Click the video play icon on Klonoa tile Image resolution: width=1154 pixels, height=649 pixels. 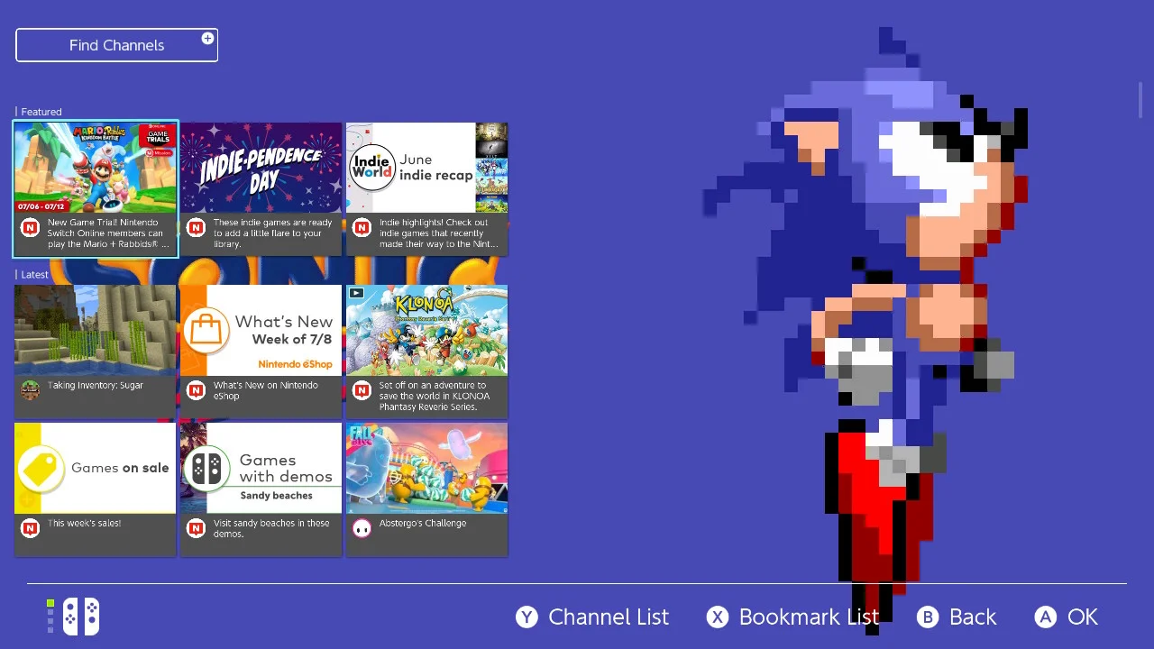pos(356,292)
